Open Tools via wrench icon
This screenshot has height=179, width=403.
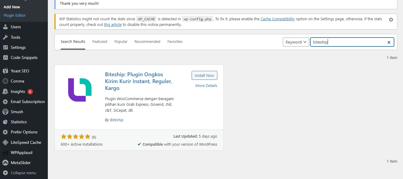tap(5, 37)
